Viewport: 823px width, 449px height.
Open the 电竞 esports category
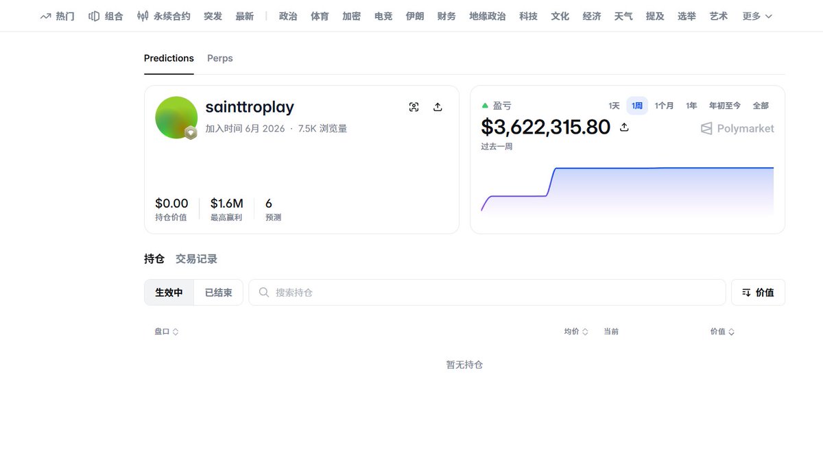tap(383, 16)
